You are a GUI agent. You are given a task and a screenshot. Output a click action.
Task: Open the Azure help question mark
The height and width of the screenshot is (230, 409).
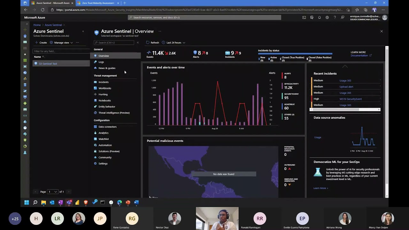pos(335,18)
